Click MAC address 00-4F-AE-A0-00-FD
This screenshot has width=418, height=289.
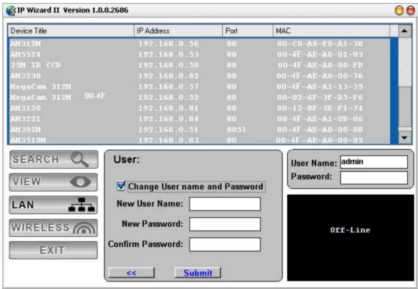(x=320, y=65)
